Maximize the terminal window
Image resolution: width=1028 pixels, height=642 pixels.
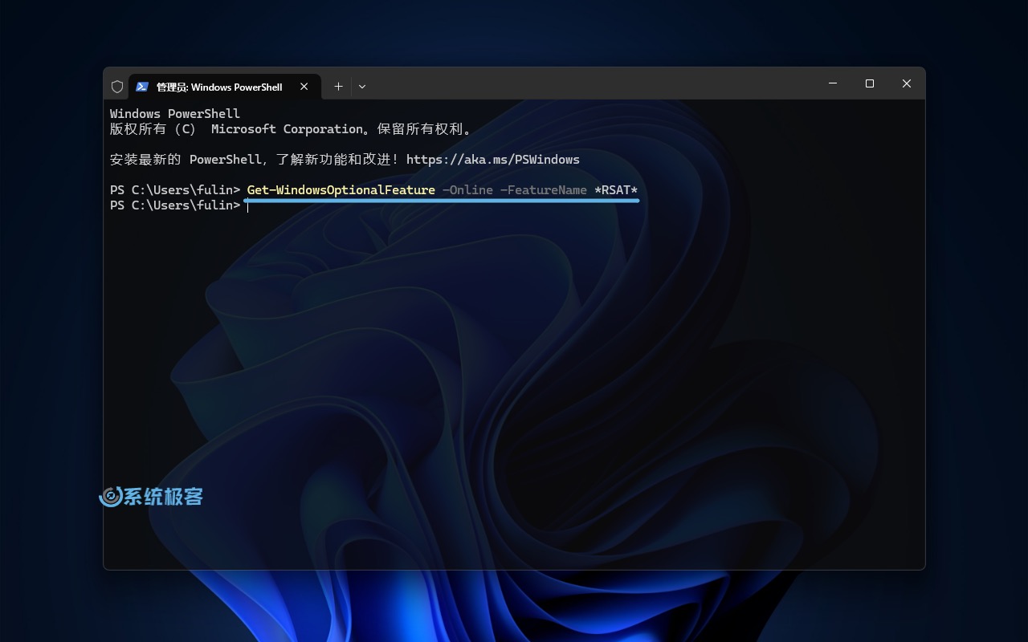click(870, 83)
